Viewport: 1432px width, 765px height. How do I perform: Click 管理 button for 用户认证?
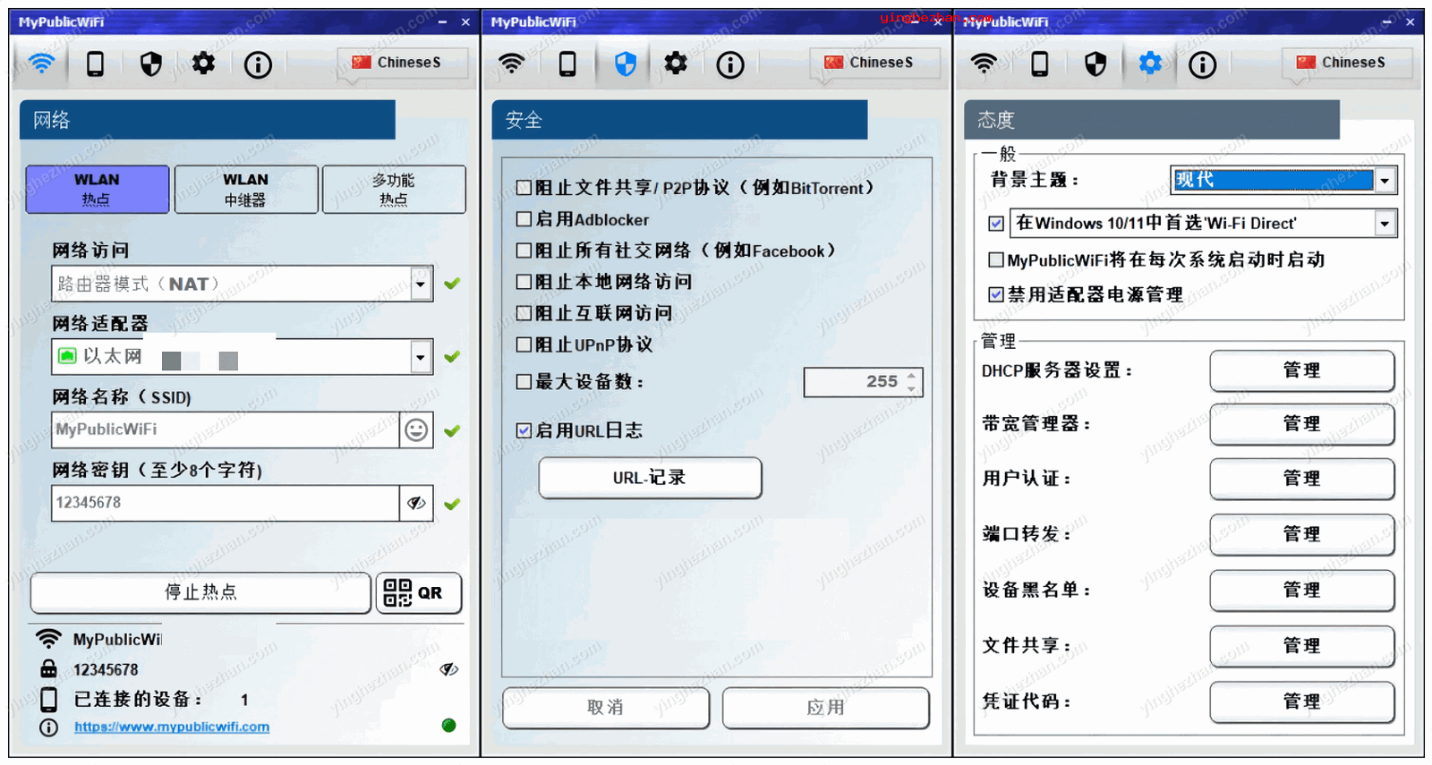(x=1302, y=479)
